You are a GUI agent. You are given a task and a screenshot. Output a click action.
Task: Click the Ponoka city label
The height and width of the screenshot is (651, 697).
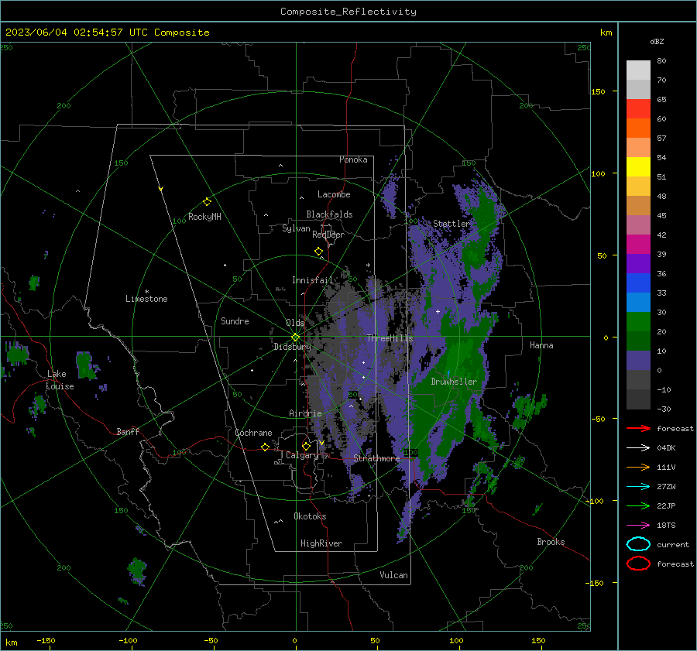coord(353,159)
